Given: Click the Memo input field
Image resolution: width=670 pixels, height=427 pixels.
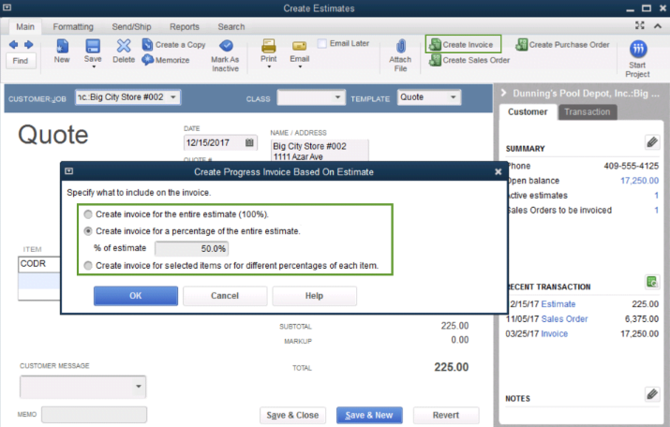Looking at the screenshot, I should click(94, 415).
